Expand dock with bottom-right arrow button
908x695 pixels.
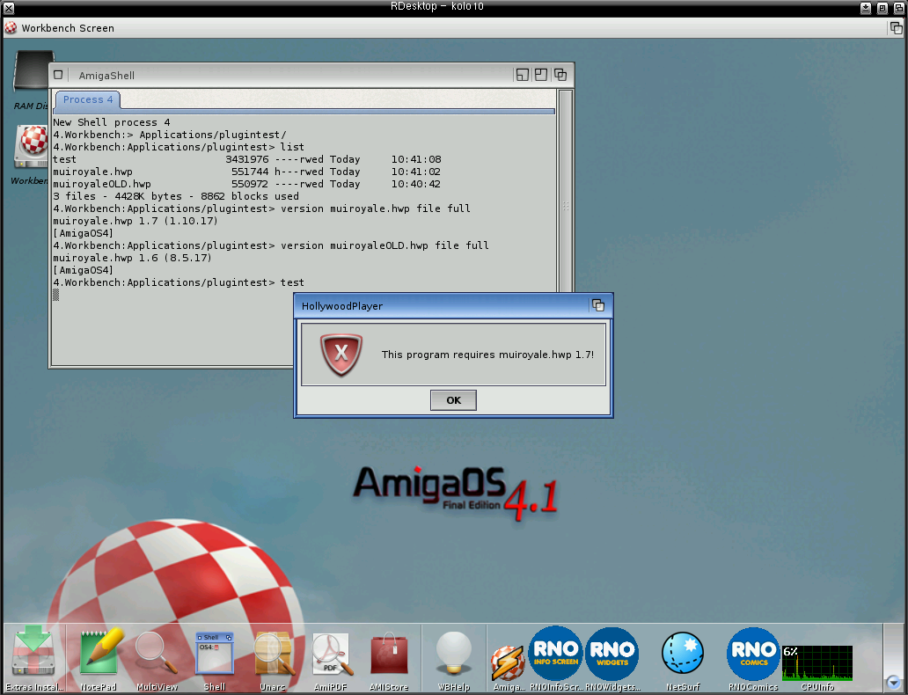(x=893, y=682)
